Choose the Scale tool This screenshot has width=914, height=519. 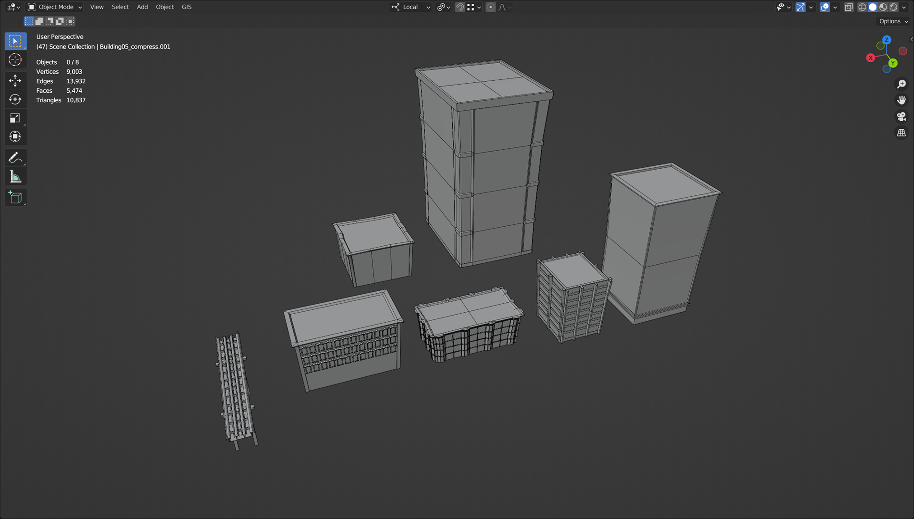[x=15, y=118]
